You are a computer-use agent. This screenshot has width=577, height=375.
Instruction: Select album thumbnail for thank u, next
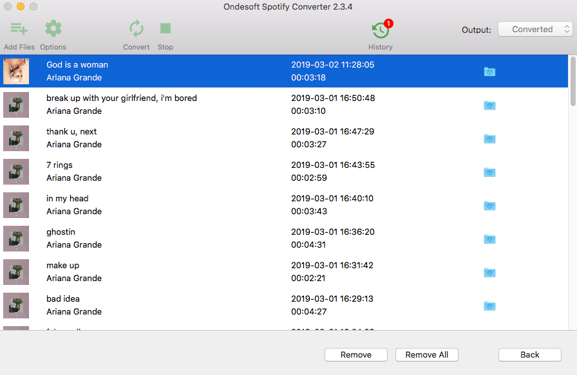pos(16,138)
